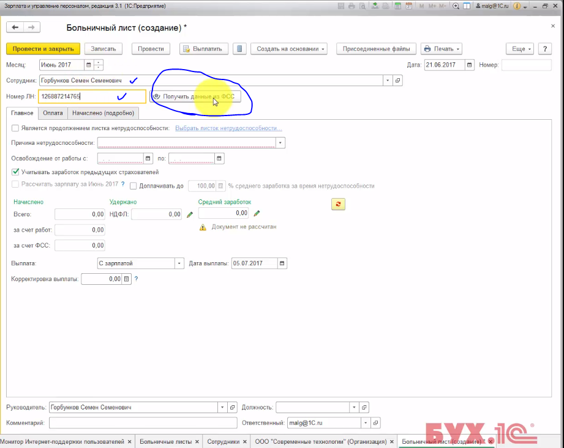Image resolution: width=564 pixels, height=448 pixels.
Task: Open calendar for Освобождение от работы с date
Action: click(x=148, y=158)
